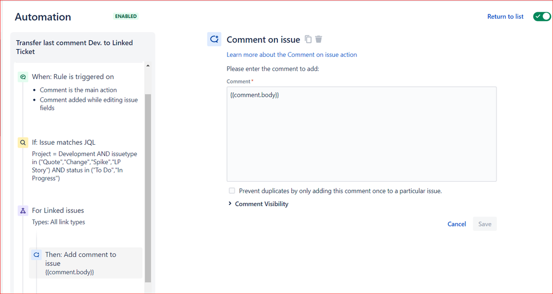The image size is (553, 294).
Task: Click the scroll up arrow in rule panel
Action: pos(148,66)
